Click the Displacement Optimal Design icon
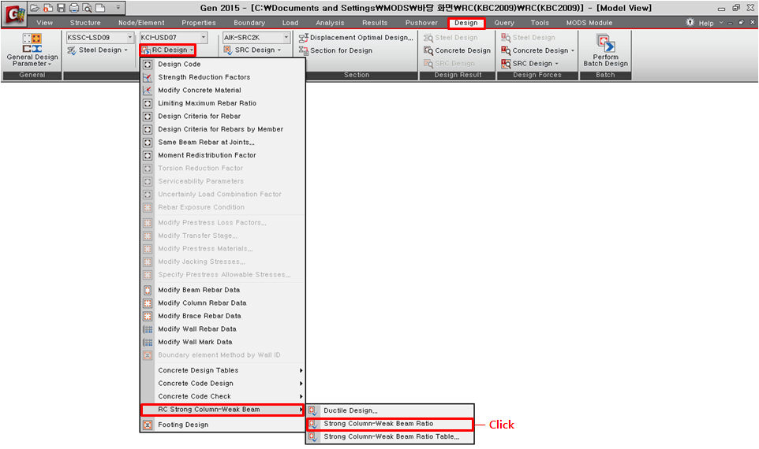Screen dimensions: 759x449 tap(304, 38)
